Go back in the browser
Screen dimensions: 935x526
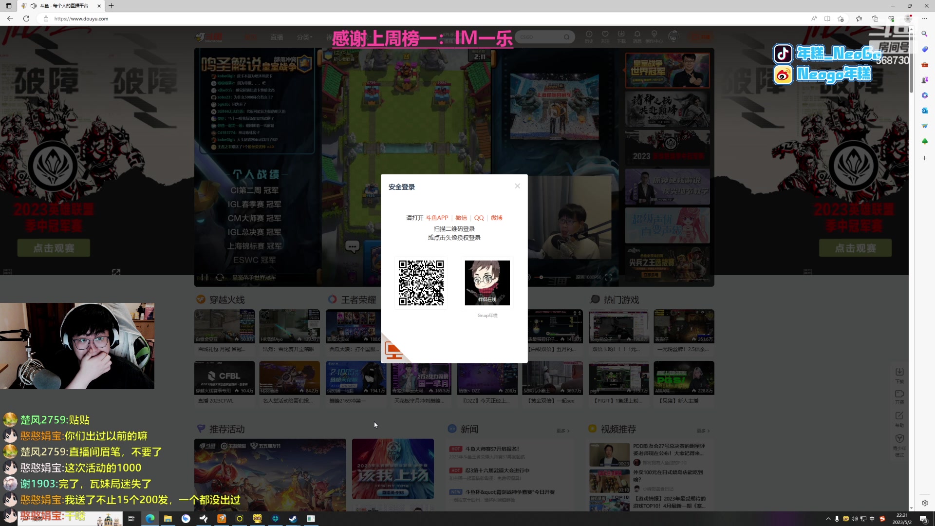pos(10,19)
